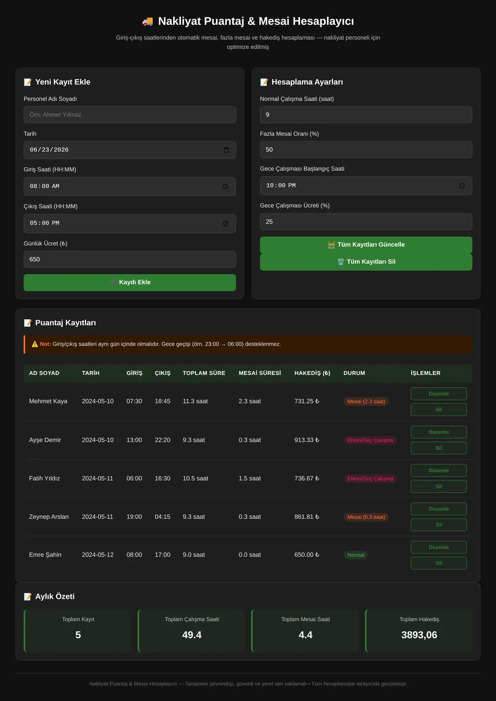496x701 pixels.
Task: Delete all records with Tüm Kayıtları Sil
Action: point(366,262)
